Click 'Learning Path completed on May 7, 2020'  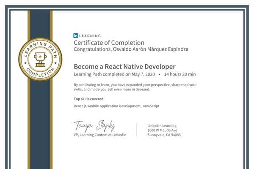click(x=114, y=74)
